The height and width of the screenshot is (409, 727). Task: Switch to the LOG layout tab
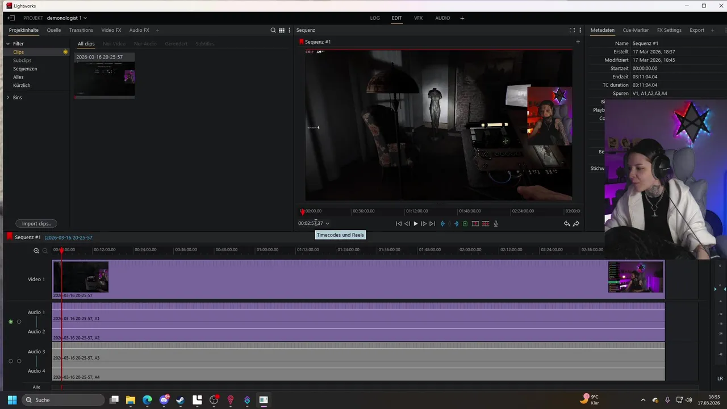pyautogui.click(x=375, y=18)
